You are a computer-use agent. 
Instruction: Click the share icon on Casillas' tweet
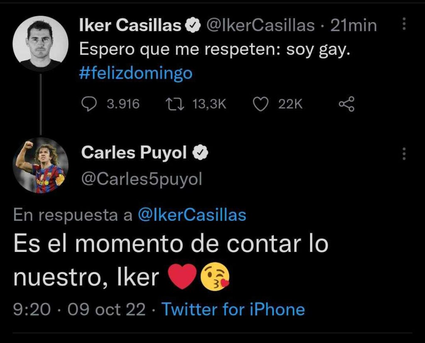(x=347, y=104)
